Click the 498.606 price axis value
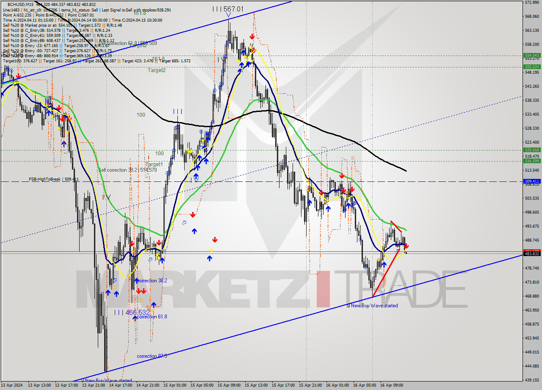 coord(532,212)
